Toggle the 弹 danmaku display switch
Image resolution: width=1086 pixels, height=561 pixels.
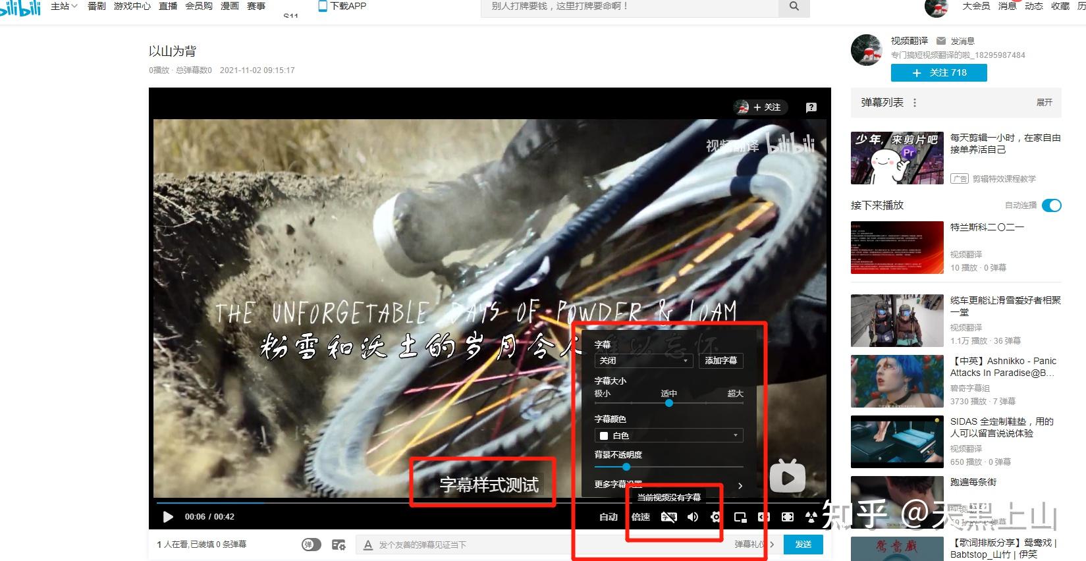click(x=312, y=545)
